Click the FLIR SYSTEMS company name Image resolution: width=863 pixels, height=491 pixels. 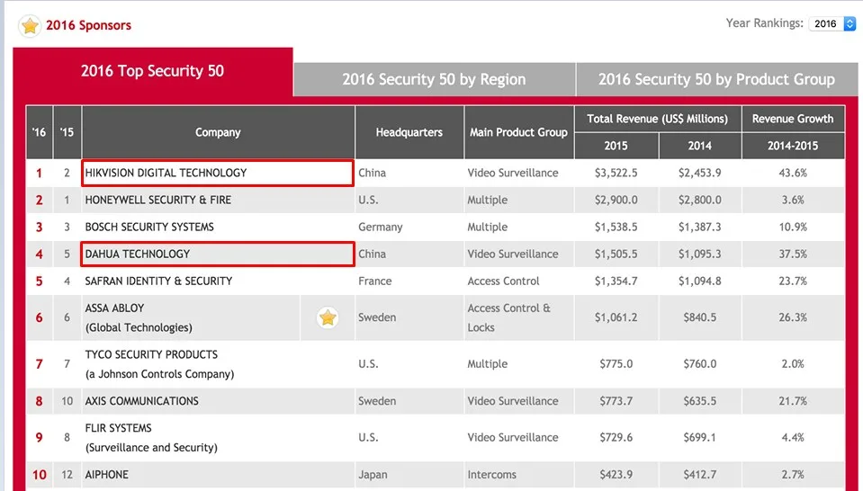click(118, 428)
